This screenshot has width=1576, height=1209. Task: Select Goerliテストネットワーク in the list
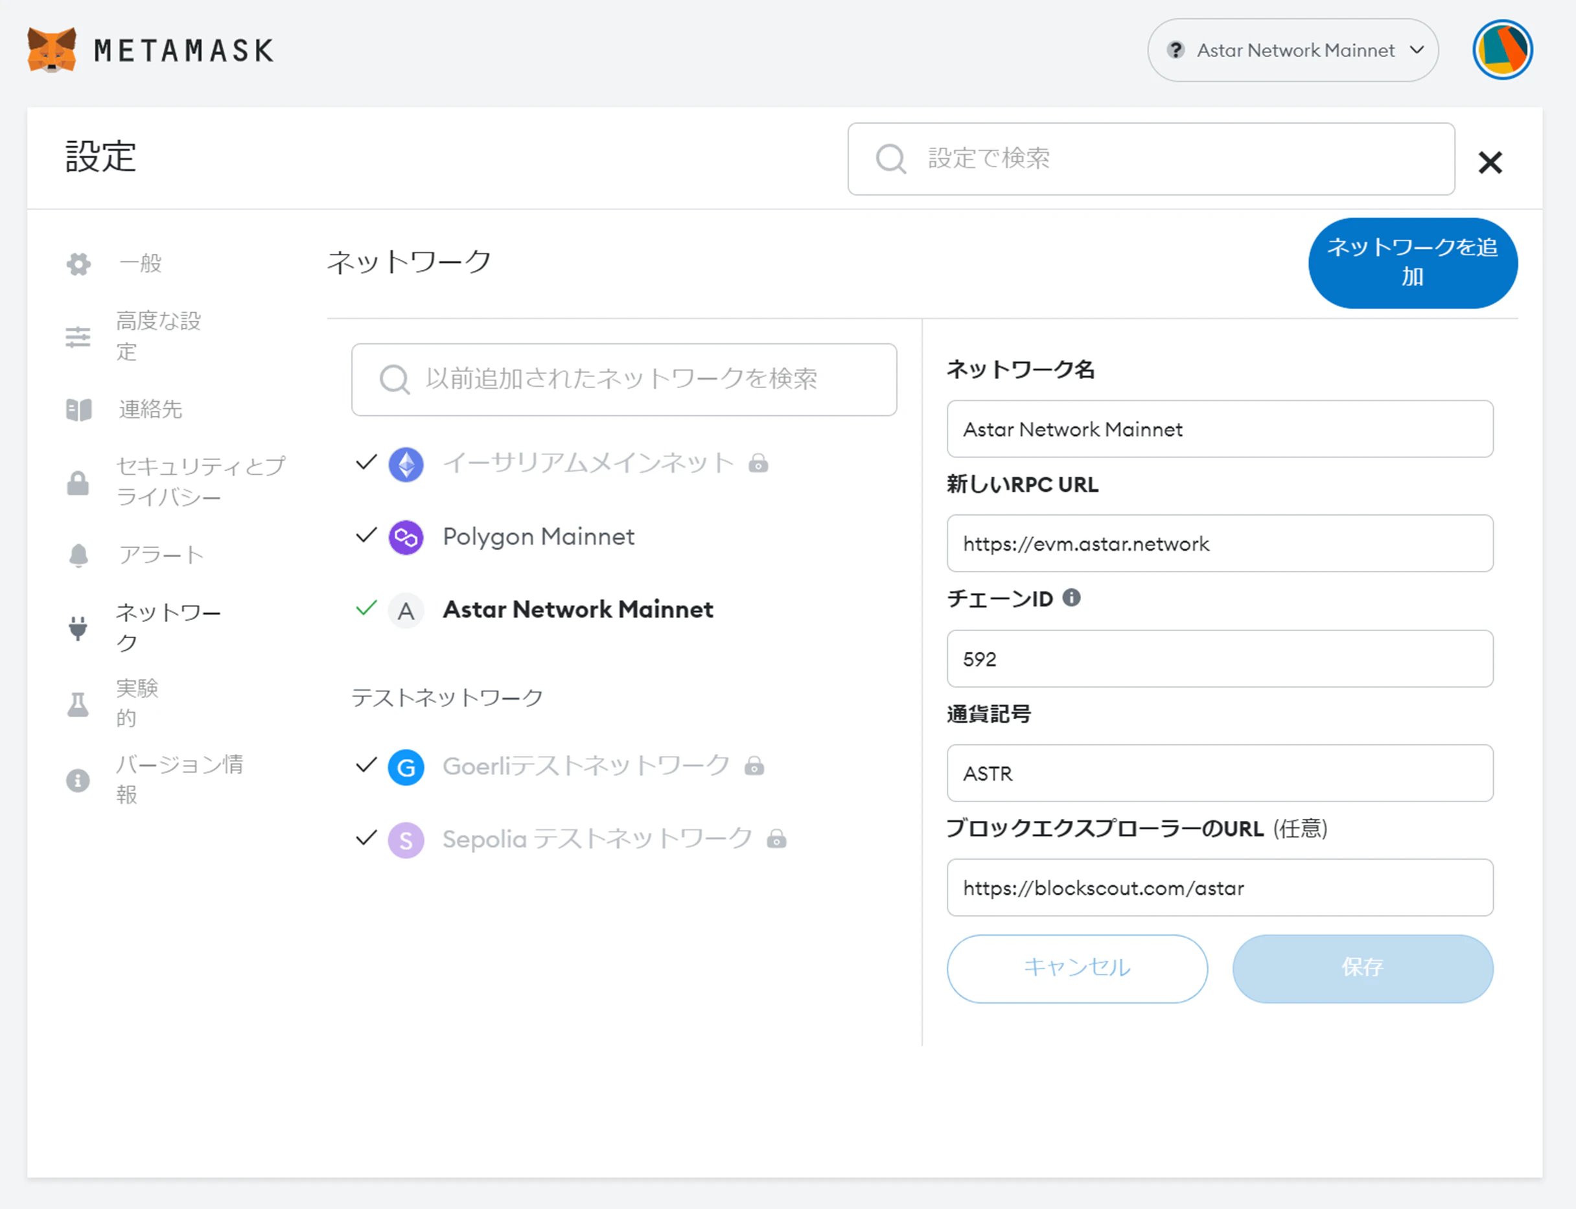click(x=586, y=766)
